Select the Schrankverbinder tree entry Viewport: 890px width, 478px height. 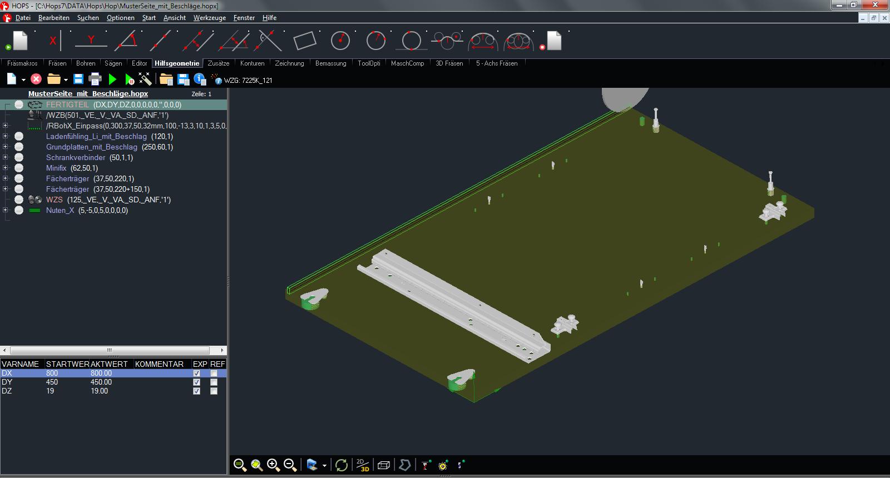click(75, 157)
